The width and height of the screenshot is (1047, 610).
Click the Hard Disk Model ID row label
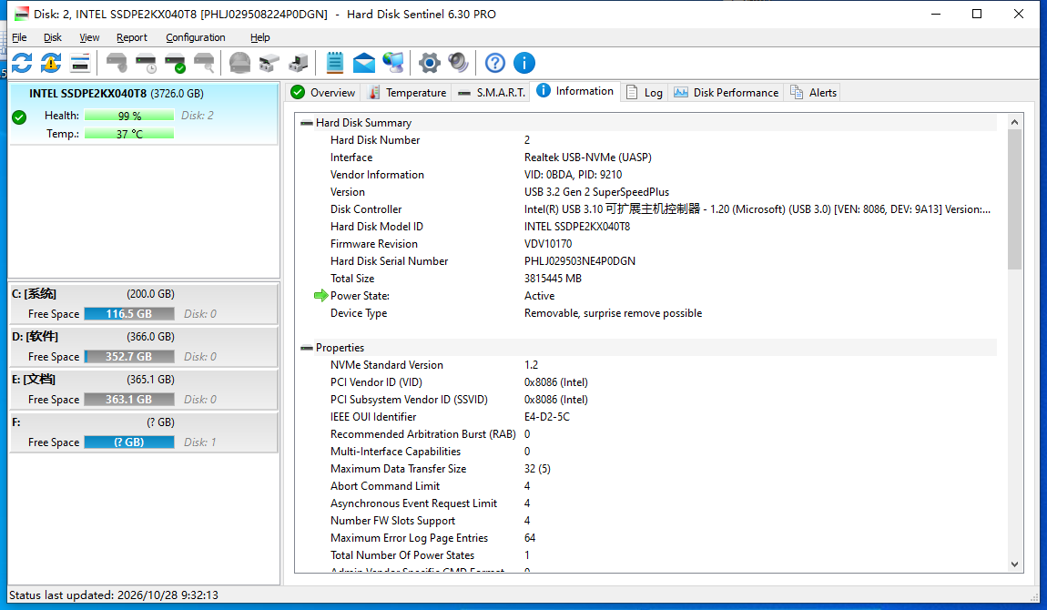click(x=377, y=227)
